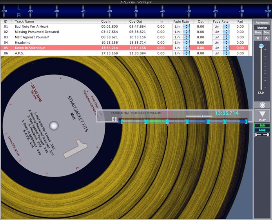Open Out Fade Rate dropdown for Bad Note For A Heart
Image resolution: width=272 pixels, height=220 pixels.
point(221,27)
